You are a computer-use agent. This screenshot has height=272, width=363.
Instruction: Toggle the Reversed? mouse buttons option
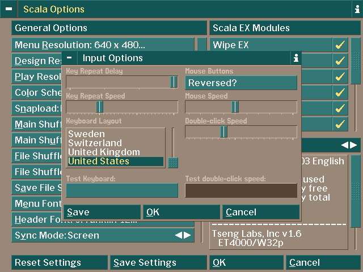(x=240, y=83)
